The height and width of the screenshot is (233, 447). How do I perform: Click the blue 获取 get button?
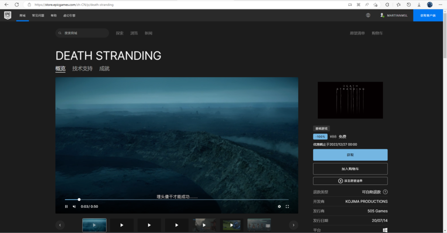coord(351,155)
